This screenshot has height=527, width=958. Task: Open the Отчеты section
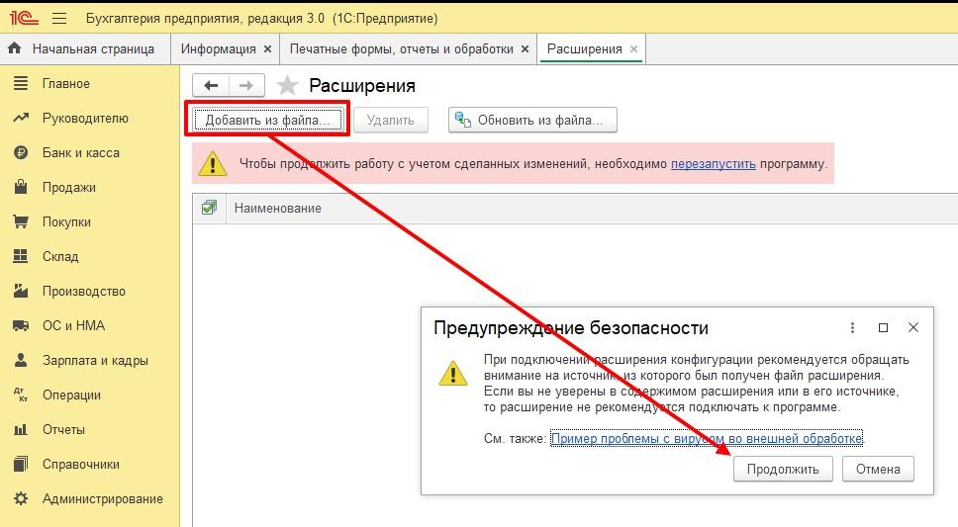(x=63, y=429)
